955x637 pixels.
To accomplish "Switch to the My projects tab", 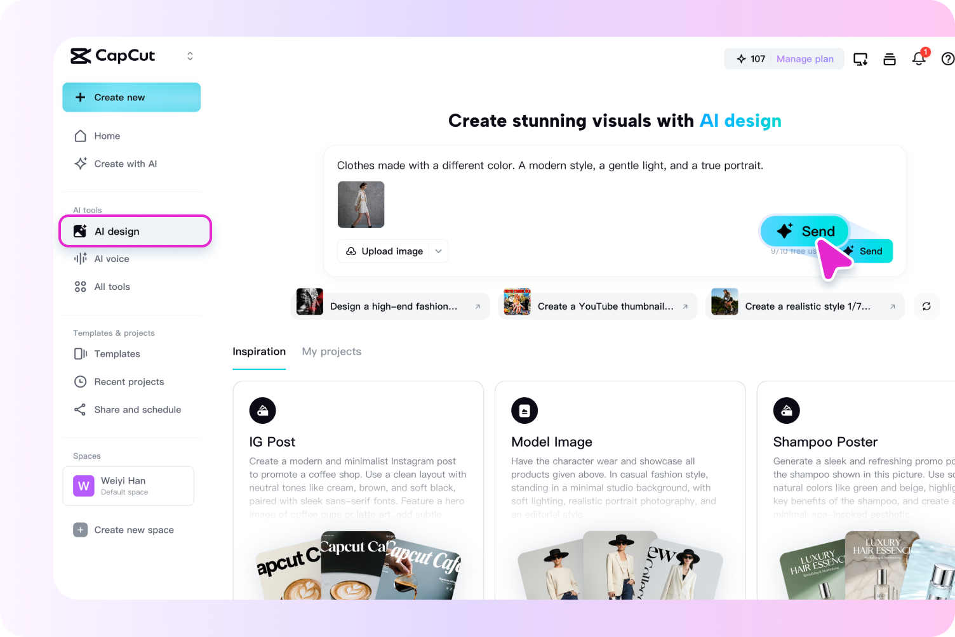I will (331, 351).
